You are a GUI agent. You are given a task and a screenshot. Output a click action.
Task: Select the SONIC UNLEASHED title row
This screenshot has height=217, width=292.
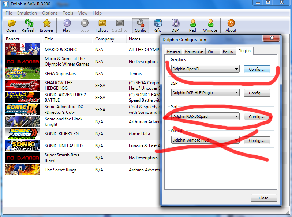(64, 146)
